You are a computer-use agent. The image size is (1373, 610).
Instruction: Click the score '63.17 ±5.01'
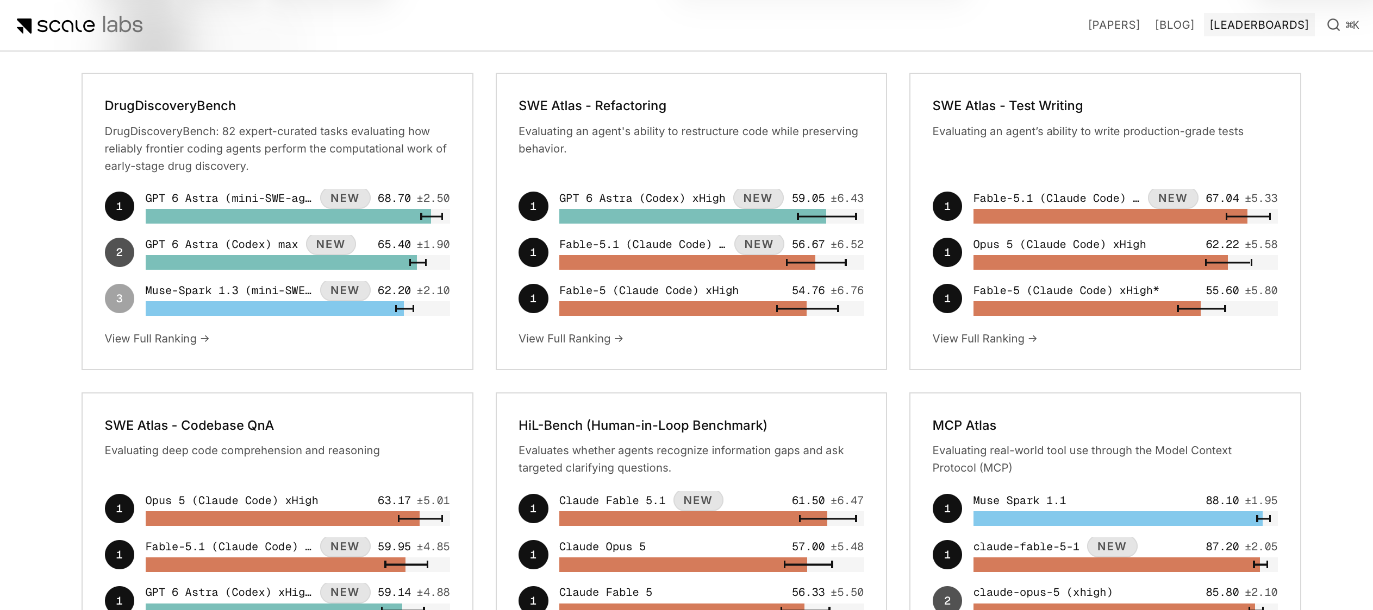[x=414, y=500]
